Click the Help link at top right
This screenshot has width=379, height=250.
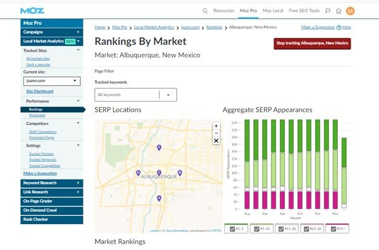pos(347,27)
